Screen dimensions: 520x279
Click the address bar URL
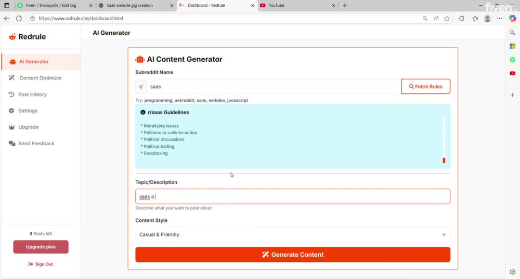(x=81, y=19)
